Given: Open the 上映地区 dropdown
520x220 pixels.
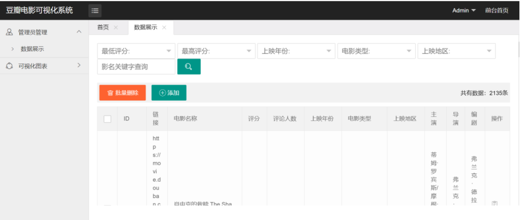Looking at the screenshot, I should [456, 51].
